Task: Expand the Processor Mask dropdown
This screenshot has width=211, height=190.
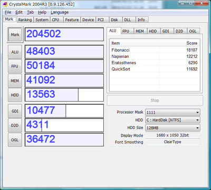Action: 172,112
